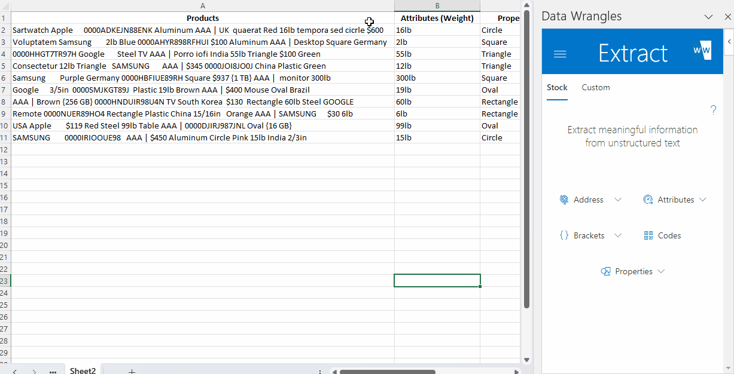734x374 pixels.
Task: Click weight cell 60lb
Action: click(x=437, y=102)
